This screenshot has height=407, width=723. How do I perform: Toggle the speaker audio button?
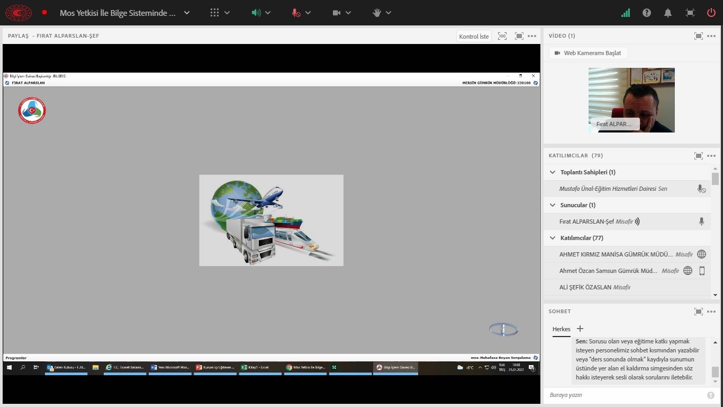(257, 13)
